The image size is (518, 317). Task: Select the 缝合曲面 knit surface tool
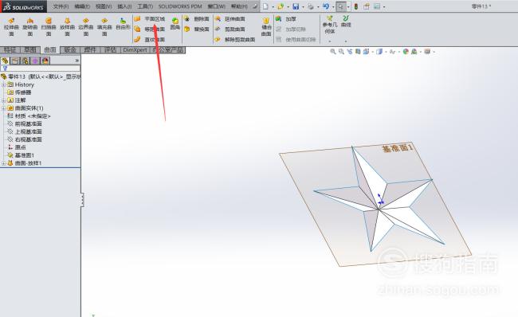coord(266,27)
